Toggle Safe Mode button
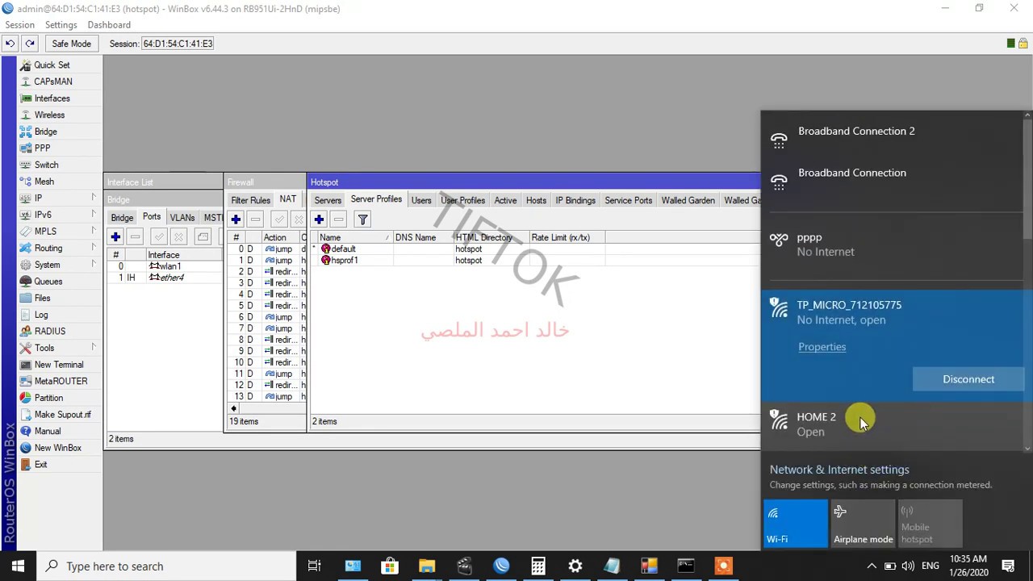The width and height of the screenshot is (1033, 581). [x=72, y=44]
